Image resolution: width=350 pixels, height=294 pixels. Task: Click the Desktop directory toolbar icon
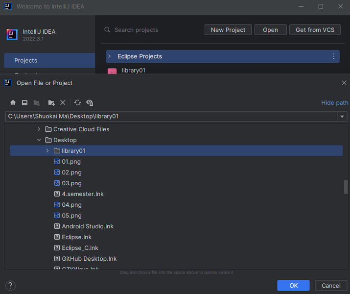(x=24, y=102)
